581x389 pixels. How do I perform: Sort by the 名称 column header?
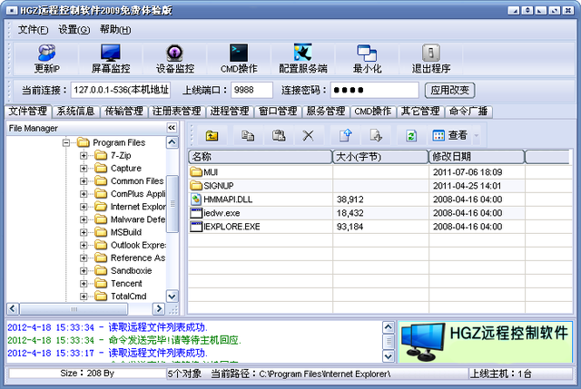tap(261, 157)
